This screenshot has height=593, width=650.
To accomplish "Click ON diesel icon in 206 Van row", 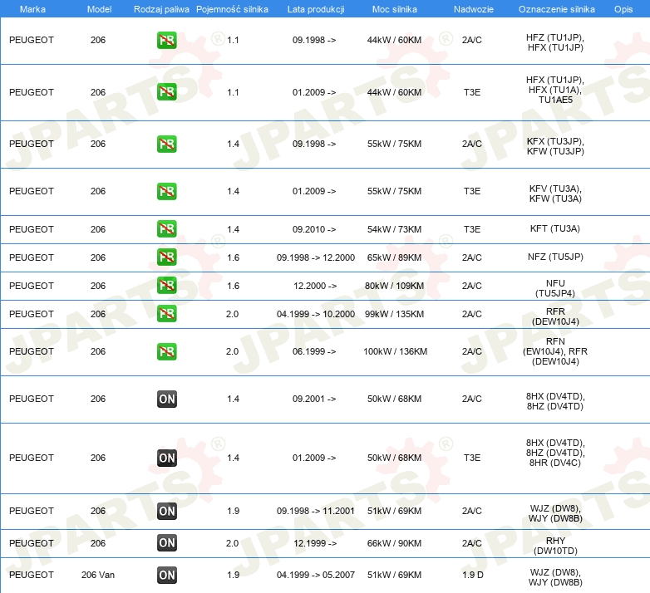I will point(166,575).
